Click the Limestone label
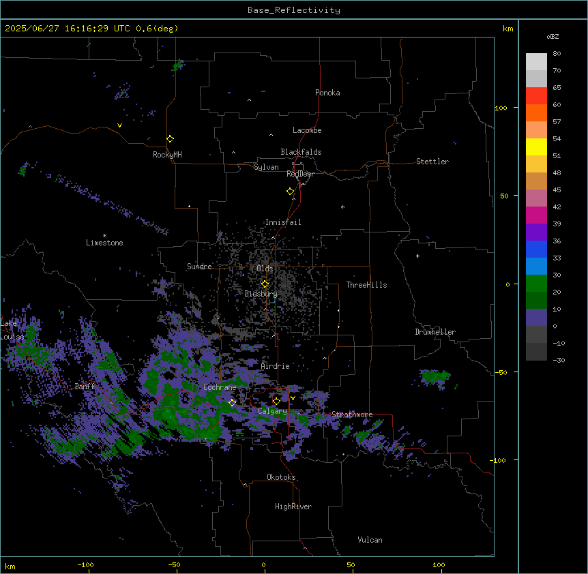The height and width of the screenshot is (574, 588). [104, 243]
